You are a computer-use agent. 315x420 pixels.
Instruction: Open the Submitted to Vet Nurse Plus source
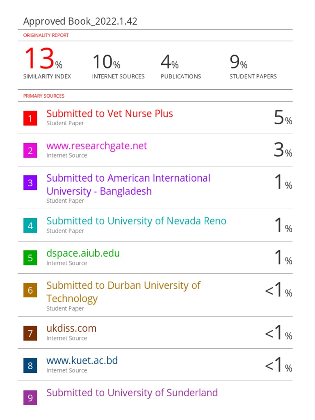(110, 114)
